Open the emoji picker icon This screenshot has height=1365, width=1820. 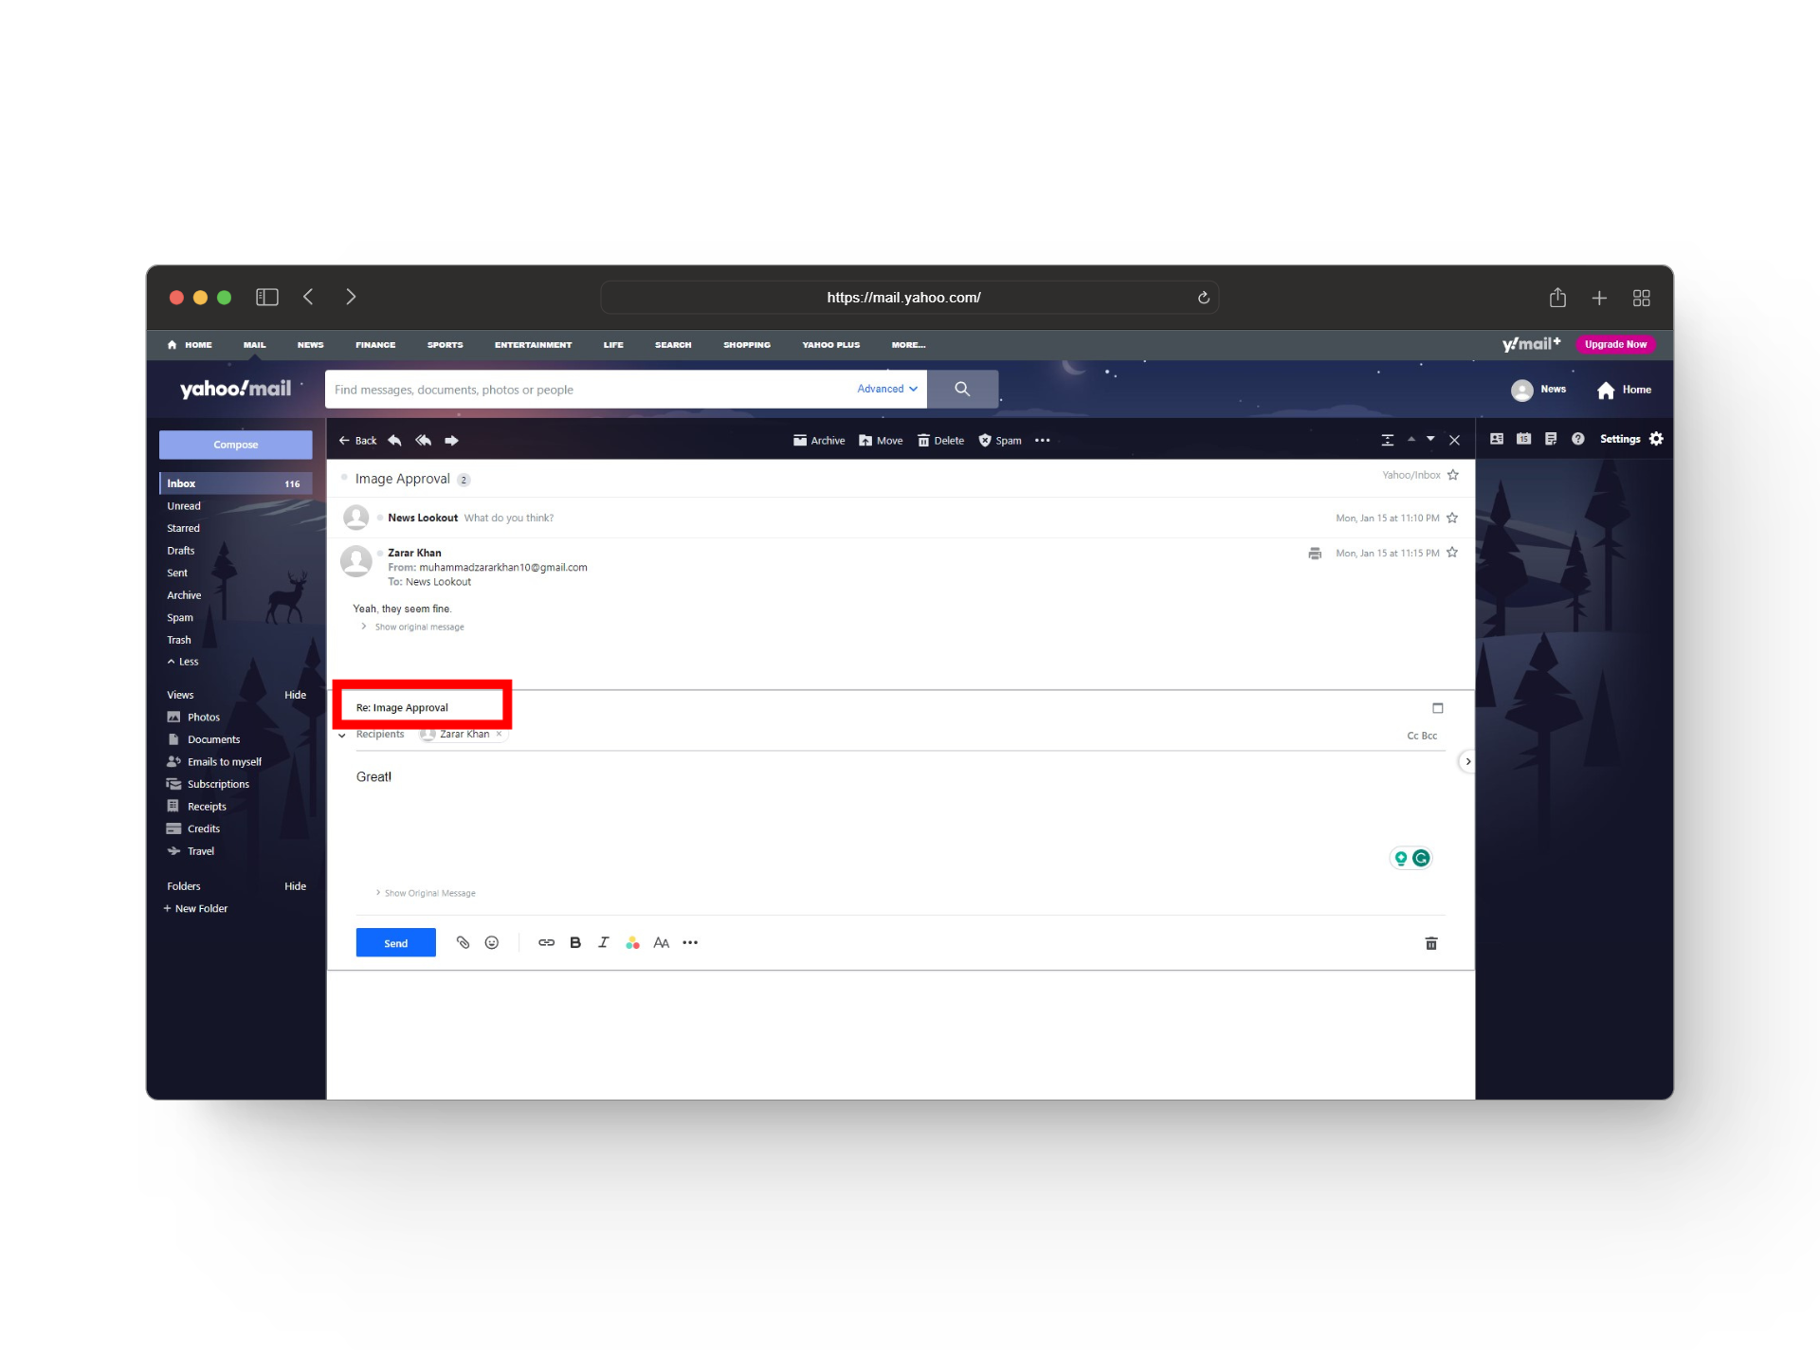(491, 942)
